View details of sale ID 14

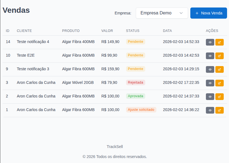point(210,42)
